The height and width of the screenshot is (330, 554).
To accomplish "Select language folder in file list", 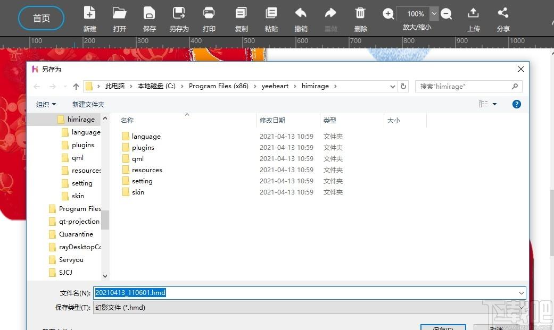I will click(x=142, y=136).
